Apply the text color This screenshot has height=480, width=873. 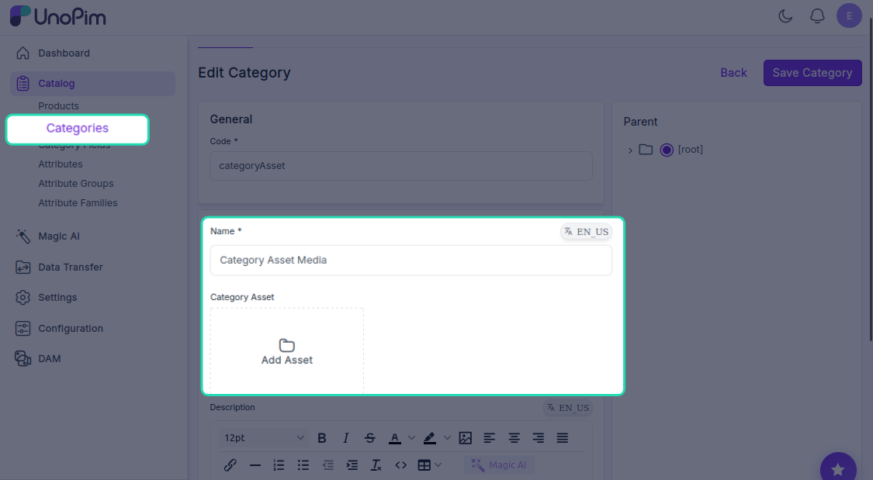pyautogui.click(x=395, y=438)
